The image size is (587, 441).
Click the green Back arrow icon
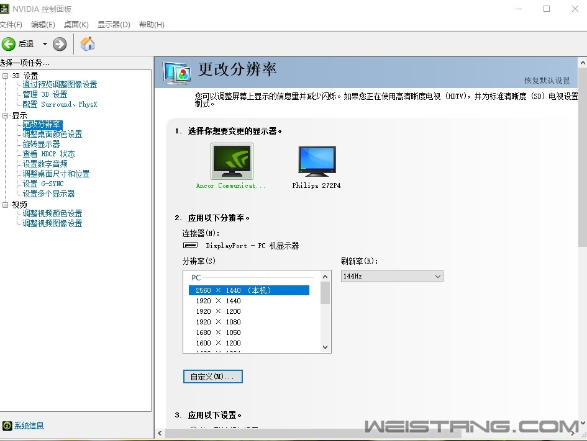tap(8, 44)
